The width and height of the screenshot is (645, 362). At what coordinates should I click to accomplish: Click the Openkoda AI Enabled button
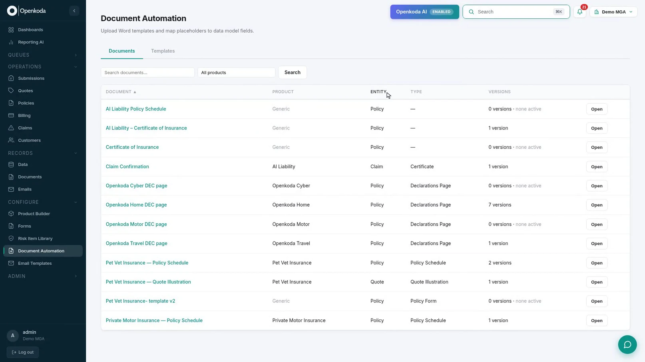[424, 12]
